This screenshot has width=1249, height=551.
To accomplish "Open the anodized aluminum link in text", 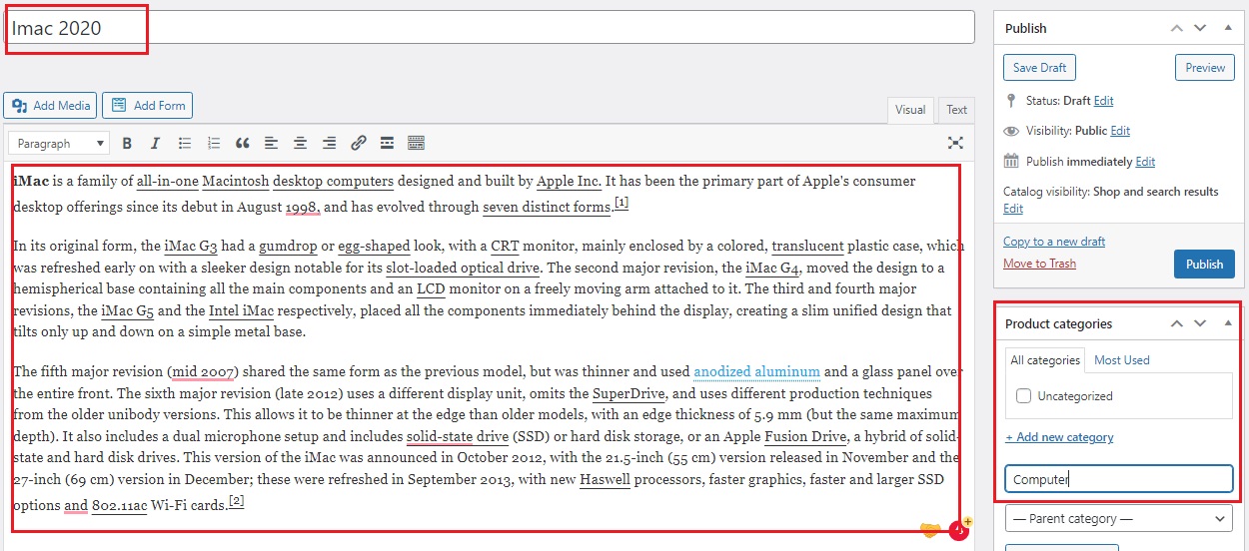I will click(756, 371).
